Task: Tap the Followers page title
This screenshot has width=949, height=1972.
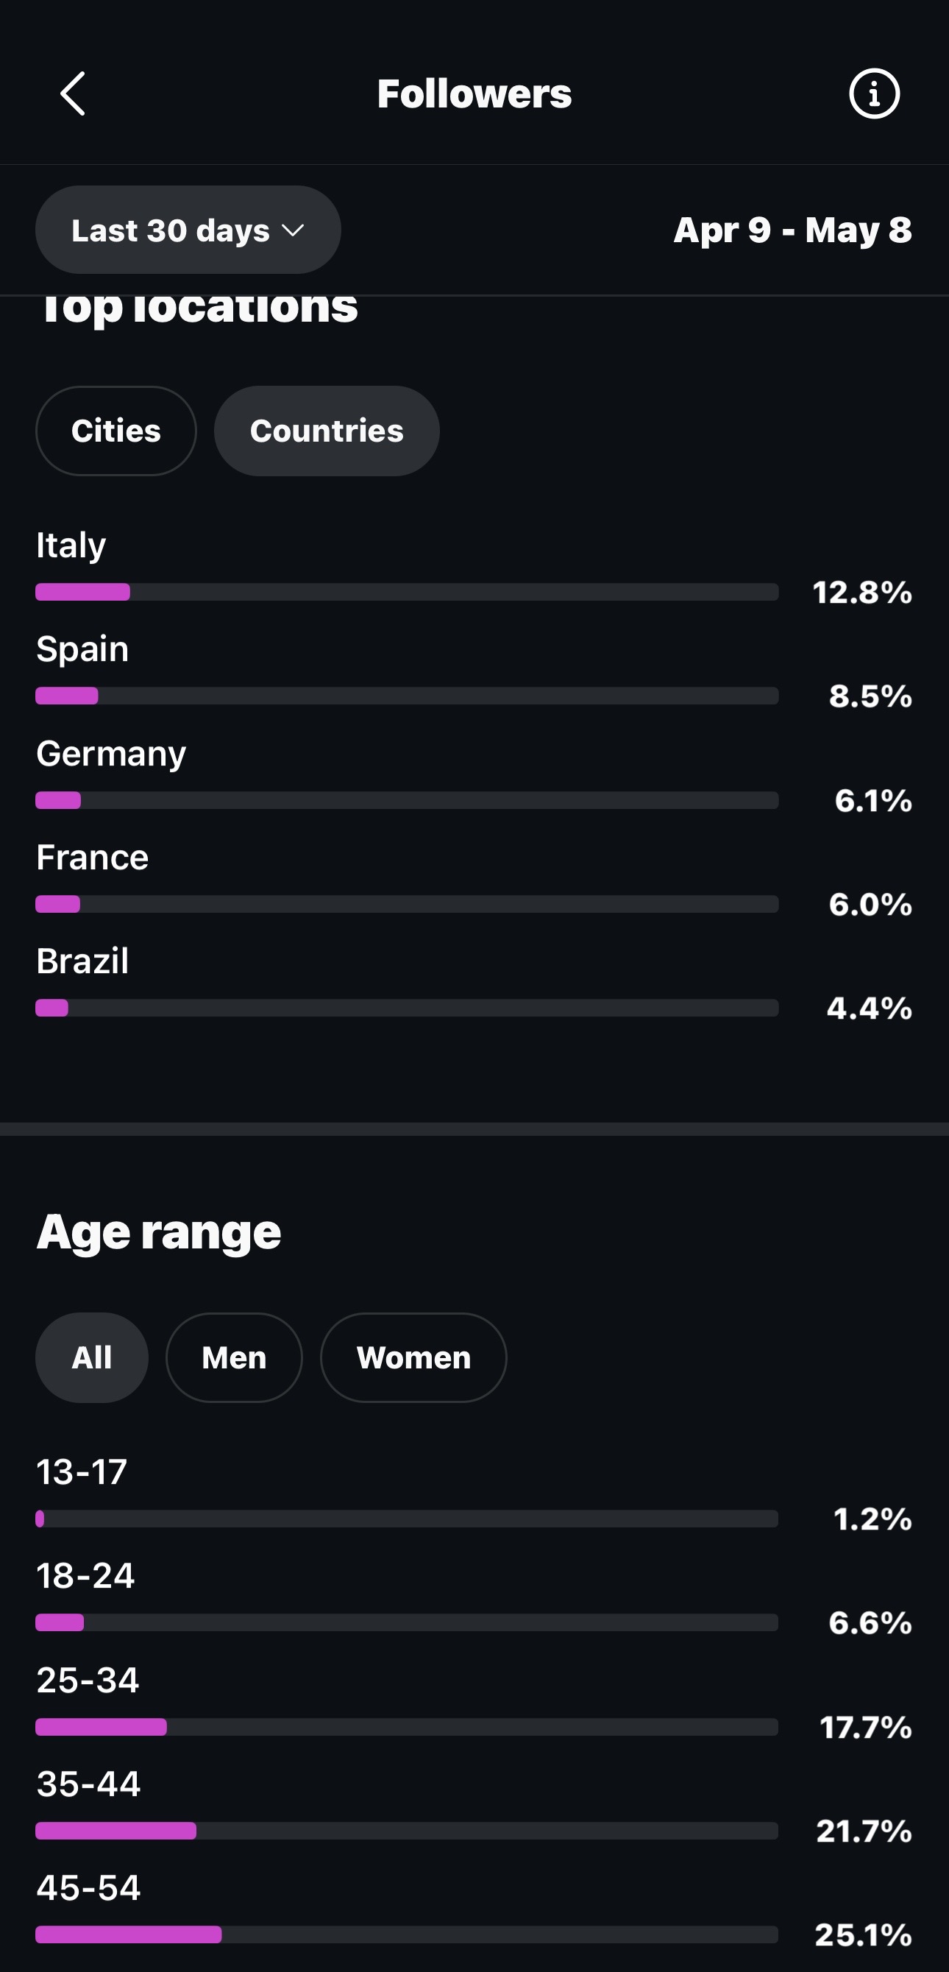Action: pyautogui.click(x=474, y=94)
